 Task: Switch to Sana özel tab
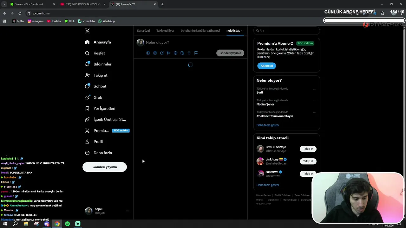(x=143, y=31)
